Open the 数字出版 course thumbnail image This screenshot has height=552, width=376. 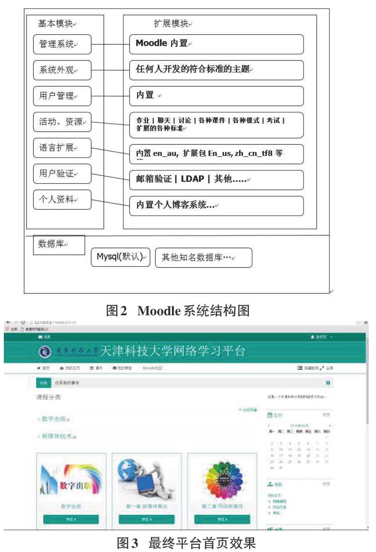coord(71,480)
